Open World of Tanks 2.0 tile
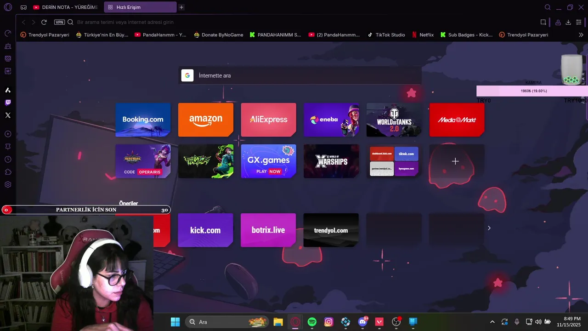This screenshot has width=588, height=331. click(x=394, y=120)
